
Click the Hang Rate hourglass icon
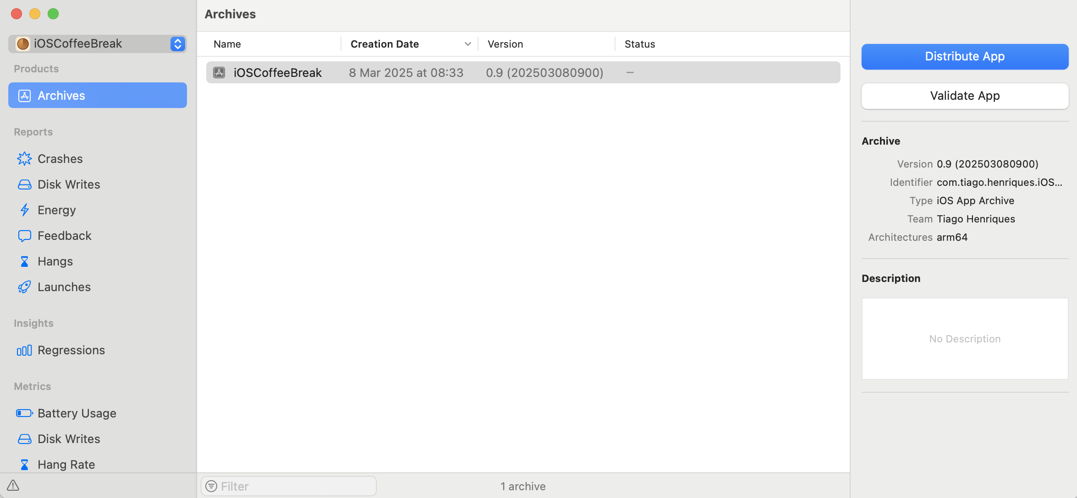(x=24, y=465)
